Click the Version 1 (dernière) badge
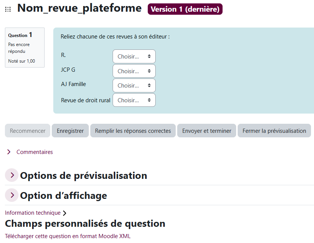The width and height of the screenshot is (314, 243). pos(185,9)
